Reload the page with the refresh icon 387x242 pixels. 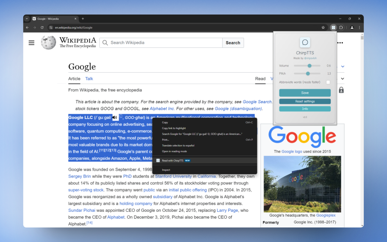pos(42,28)
